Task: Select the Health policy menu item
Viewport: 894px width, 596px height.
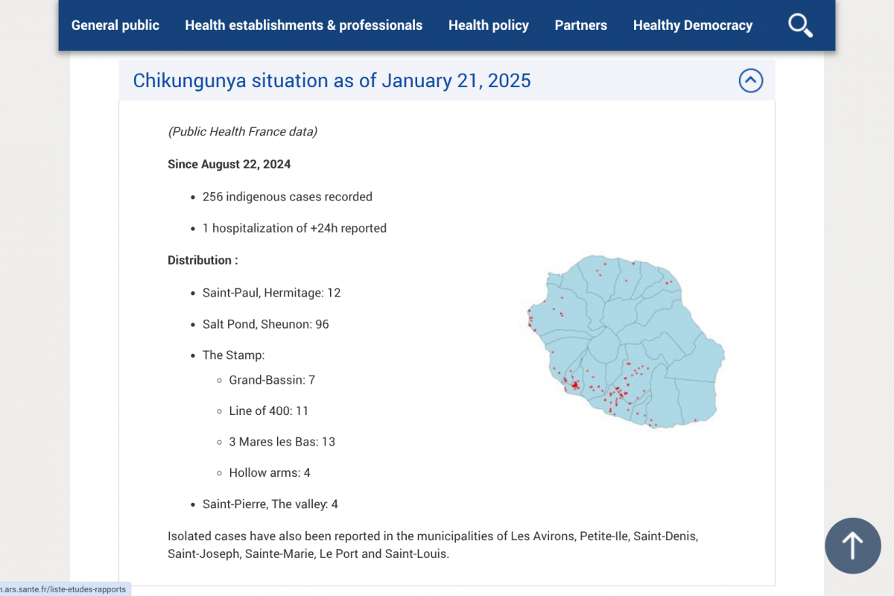Action: 488,25
